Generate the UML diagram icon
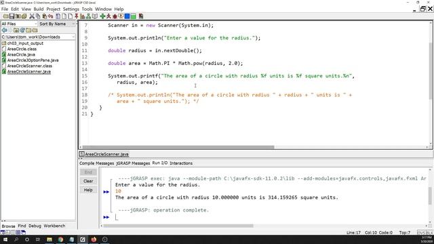Viewport: 434px width, 244px height. [x=88, y=16]
